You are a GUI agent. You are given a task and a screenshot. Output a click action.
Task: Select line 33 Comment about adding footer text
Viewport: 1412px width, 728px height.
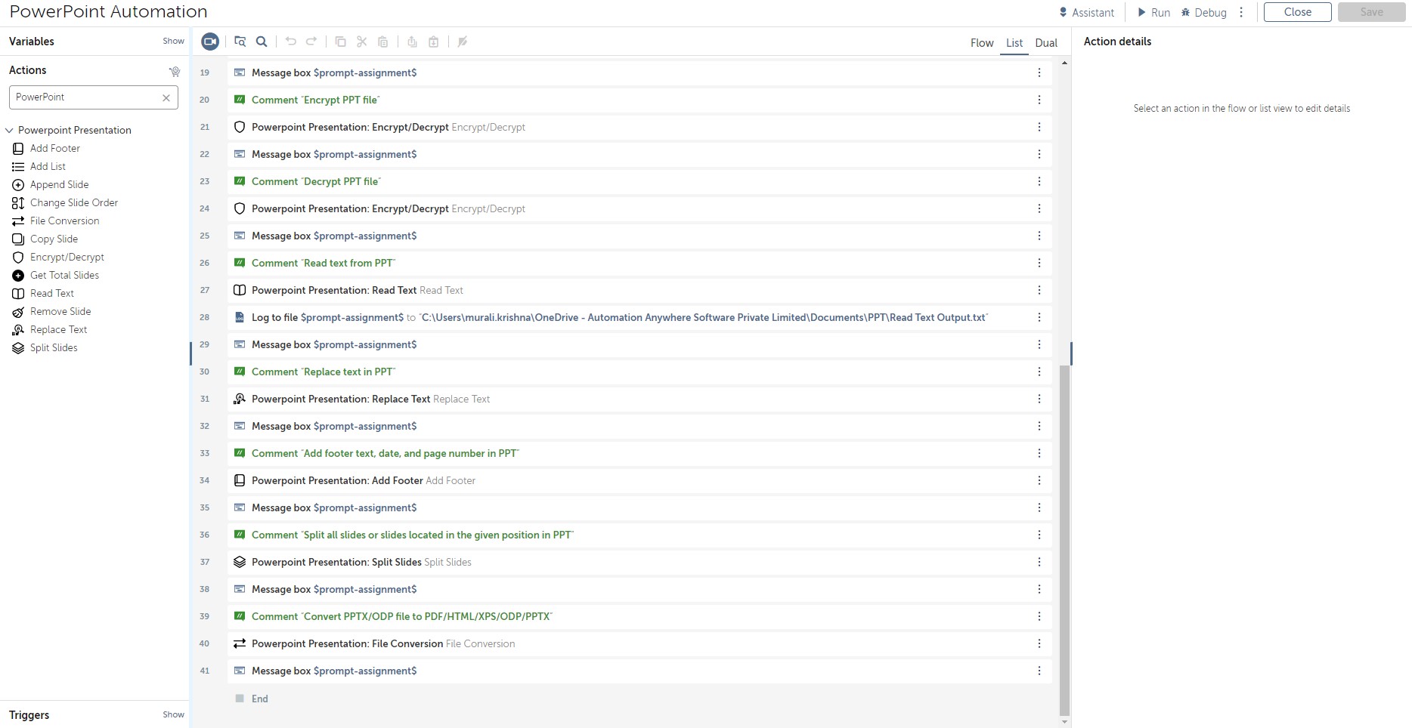click(639, 454)
